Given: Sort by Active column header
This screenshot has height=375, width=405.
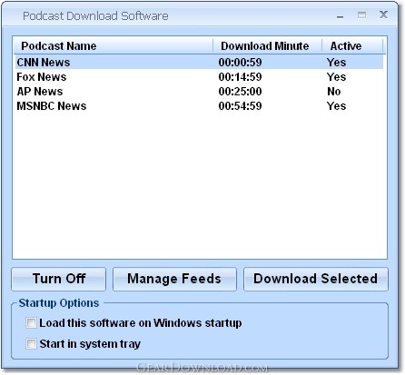Looking at the screenshot, I should pos(352,46).
